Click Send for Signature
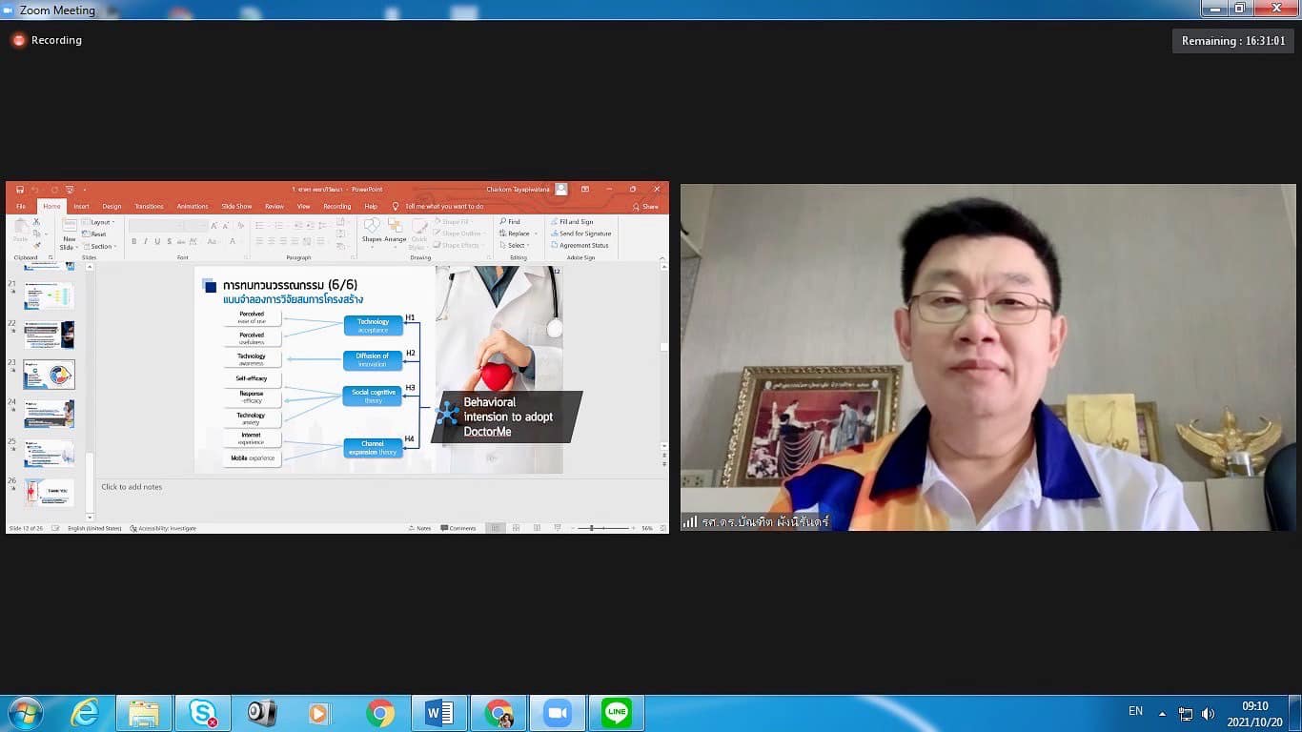The width and height of the screenshot is (1302, 732). pos(584,234)
